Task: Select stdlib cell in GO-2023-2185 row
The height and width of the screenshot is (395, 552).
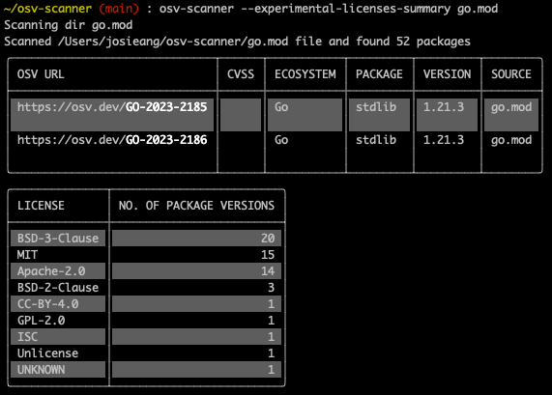Action: click(379, 115)
